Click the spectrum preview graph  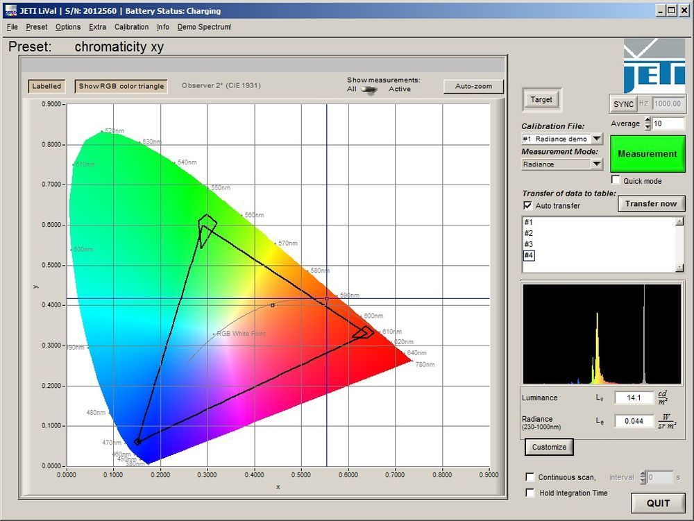click(x=602, y=334)
